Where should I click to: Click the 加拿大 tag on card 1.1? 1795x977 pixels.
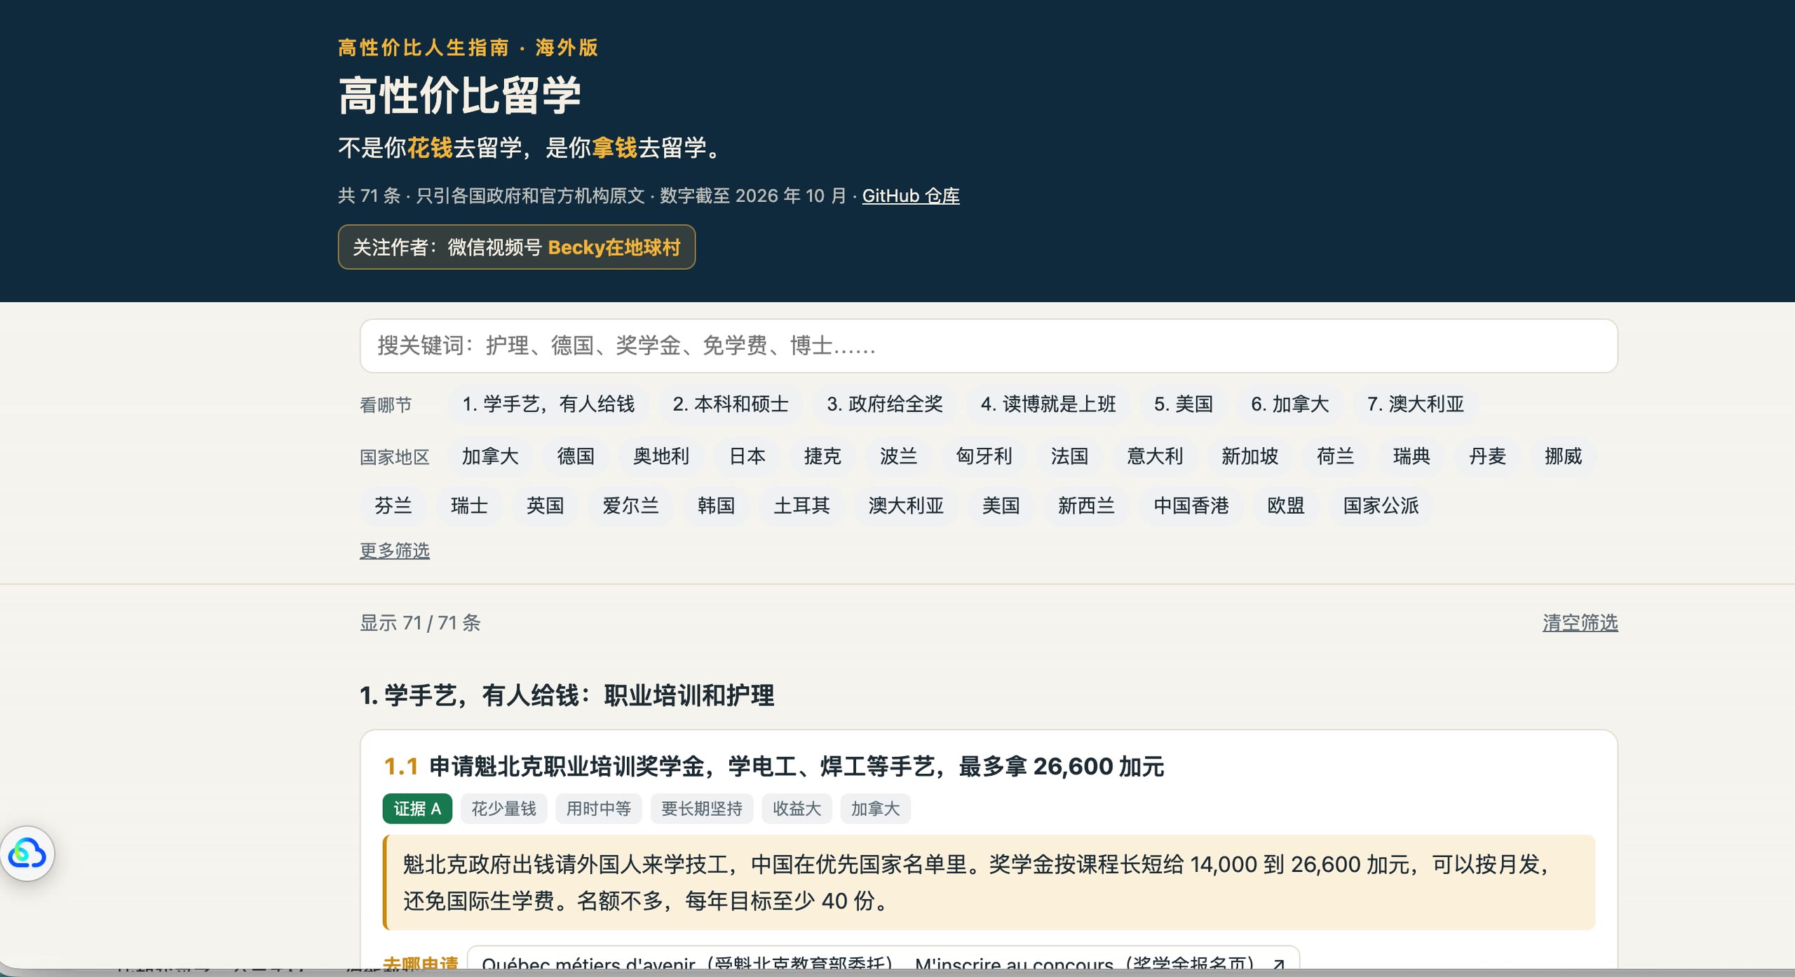(x=875, y=809)
